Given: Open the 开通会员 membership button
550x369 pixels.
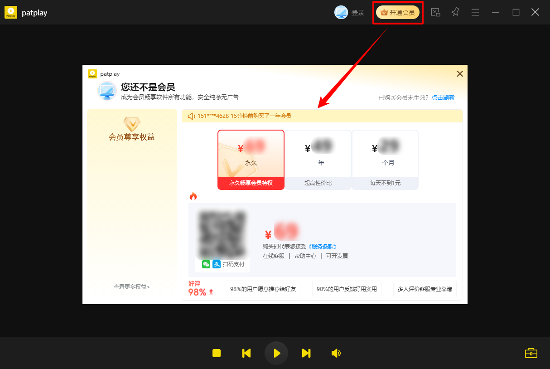Looking at the screenshot, I should coord(398,13).
